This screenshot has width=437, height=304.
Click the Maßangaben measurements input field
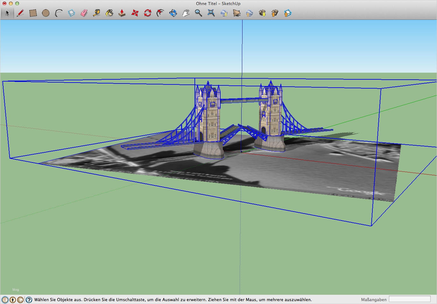click(x=410, y=299)
